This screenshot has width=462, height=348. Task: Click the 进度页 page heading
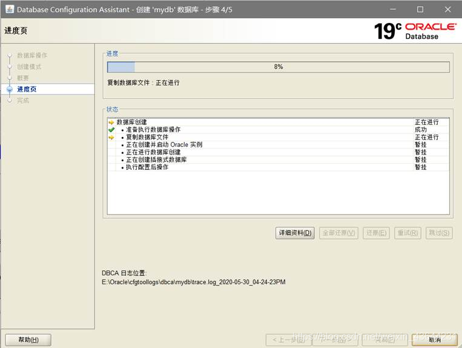pos(16,31)
